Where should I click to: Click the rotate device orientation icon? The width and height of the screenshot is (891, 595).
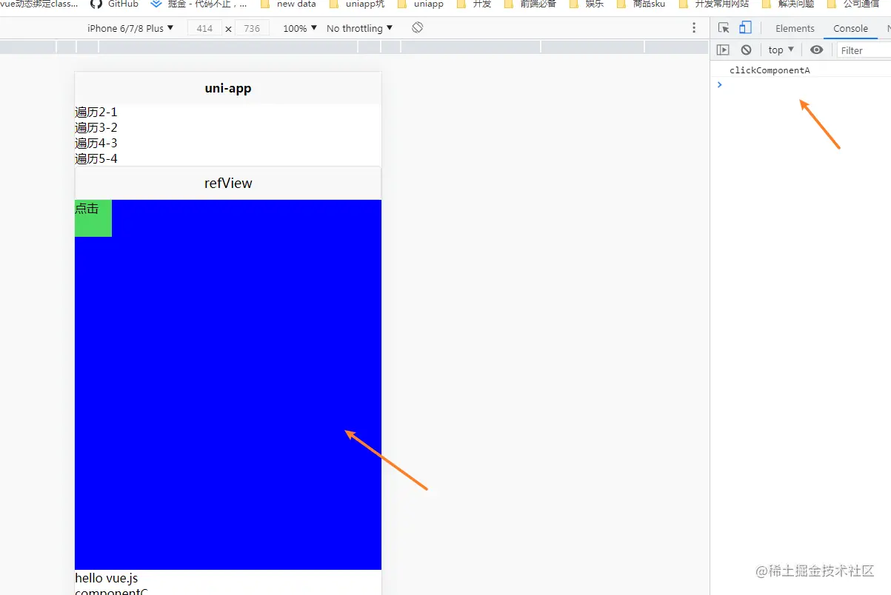pyautogui.click(x=418, y=27)
